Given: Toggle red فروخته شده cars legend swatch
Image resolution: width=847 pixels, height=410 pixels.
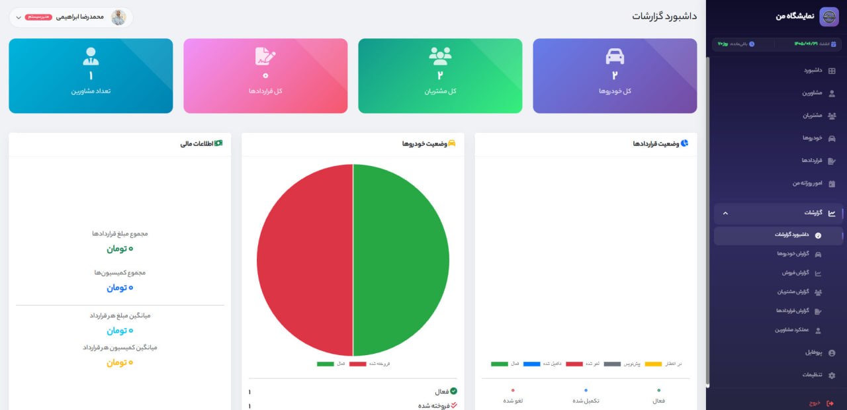Looking at the screenshot, I should point(358,364).
